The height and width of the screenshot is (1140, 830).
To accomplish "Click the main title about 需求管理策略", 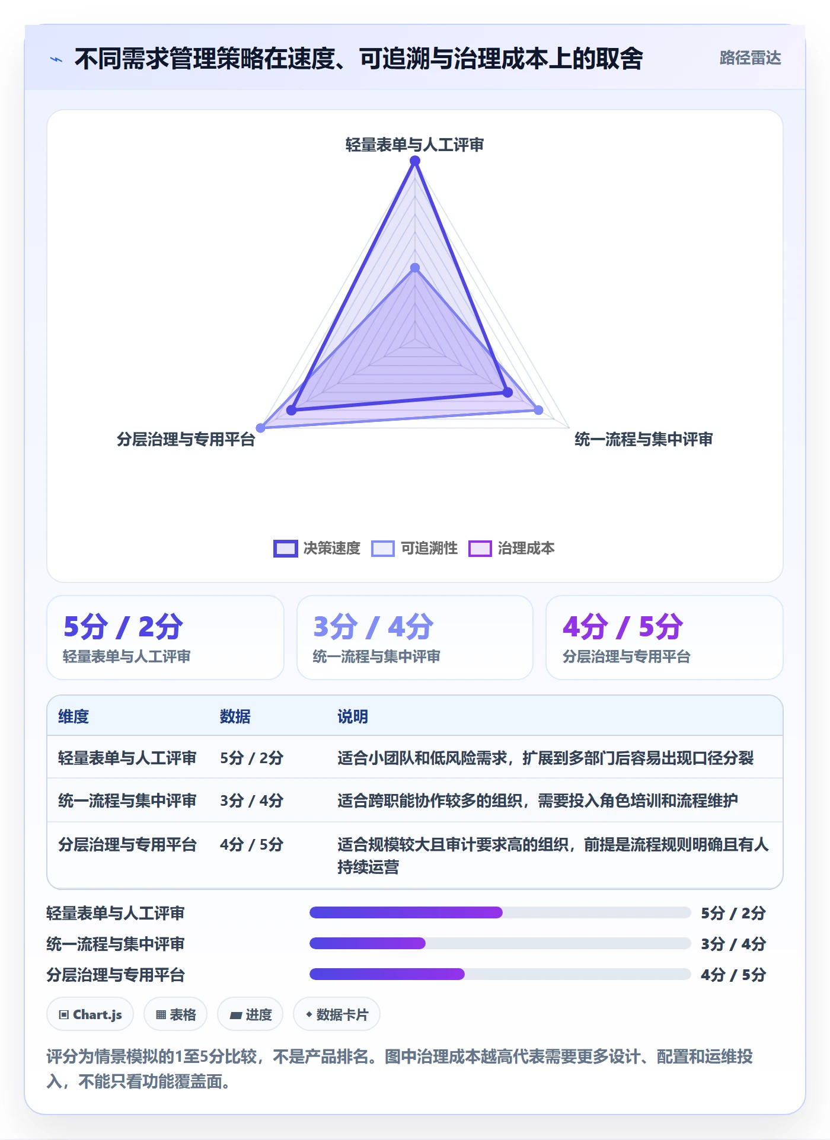I will click(359, 59).
